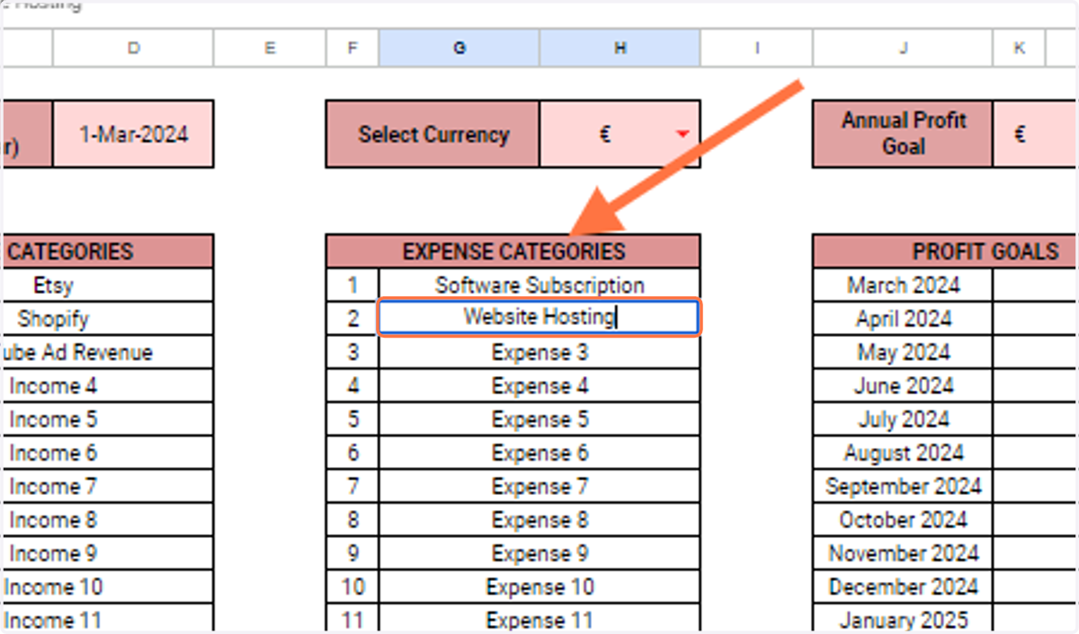Click the Income 5 cell

tap(108, 418)
